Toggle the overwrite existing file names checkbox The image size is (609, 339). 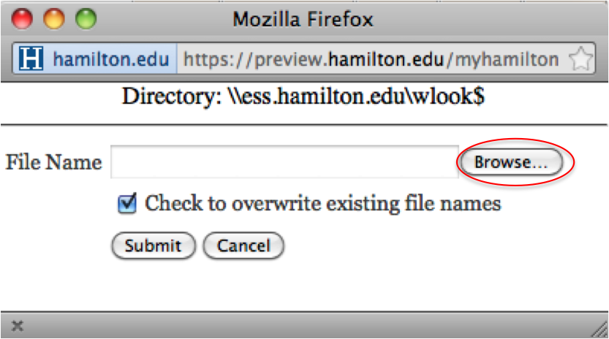pos(127,204)
